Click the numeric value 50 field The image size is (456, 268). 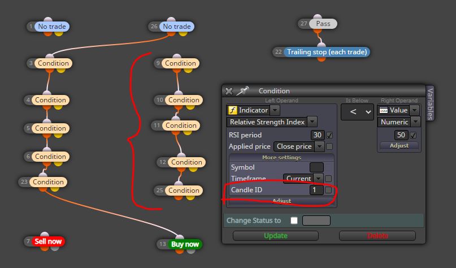click(401, 135)
